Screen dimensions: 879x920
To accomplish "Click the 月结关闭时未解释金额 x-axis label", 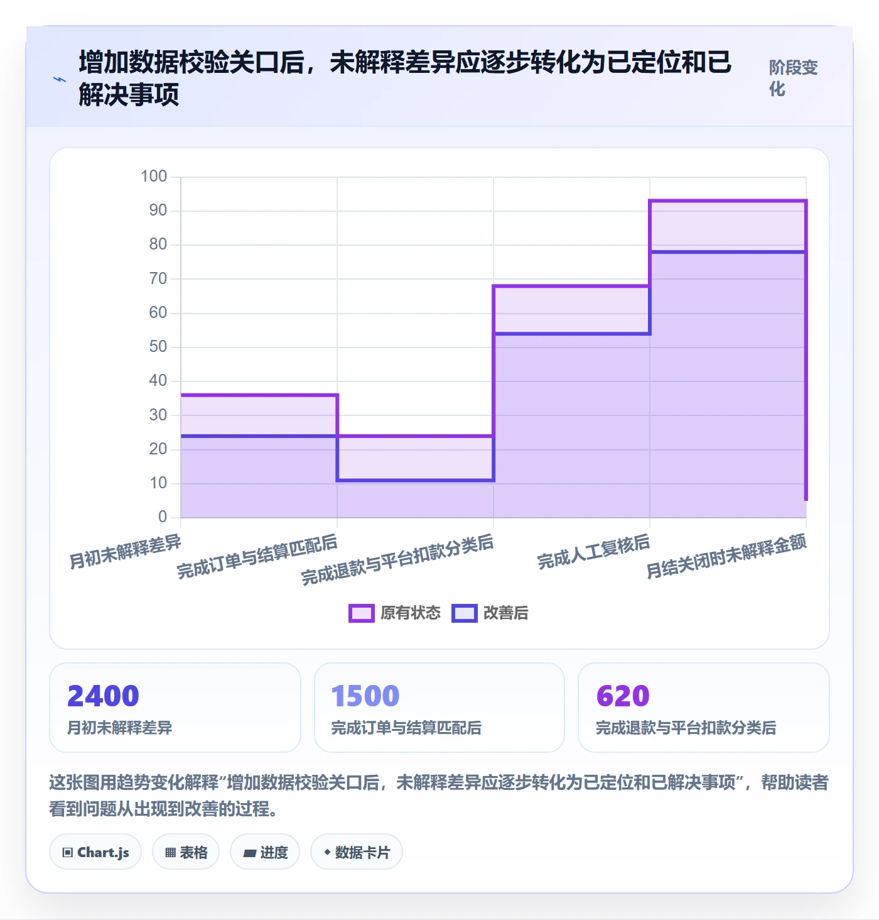I will 727,556.
